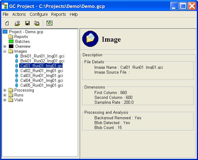Expand the Overview tree node
Screen dimensions: 198x160
[5, 46]
